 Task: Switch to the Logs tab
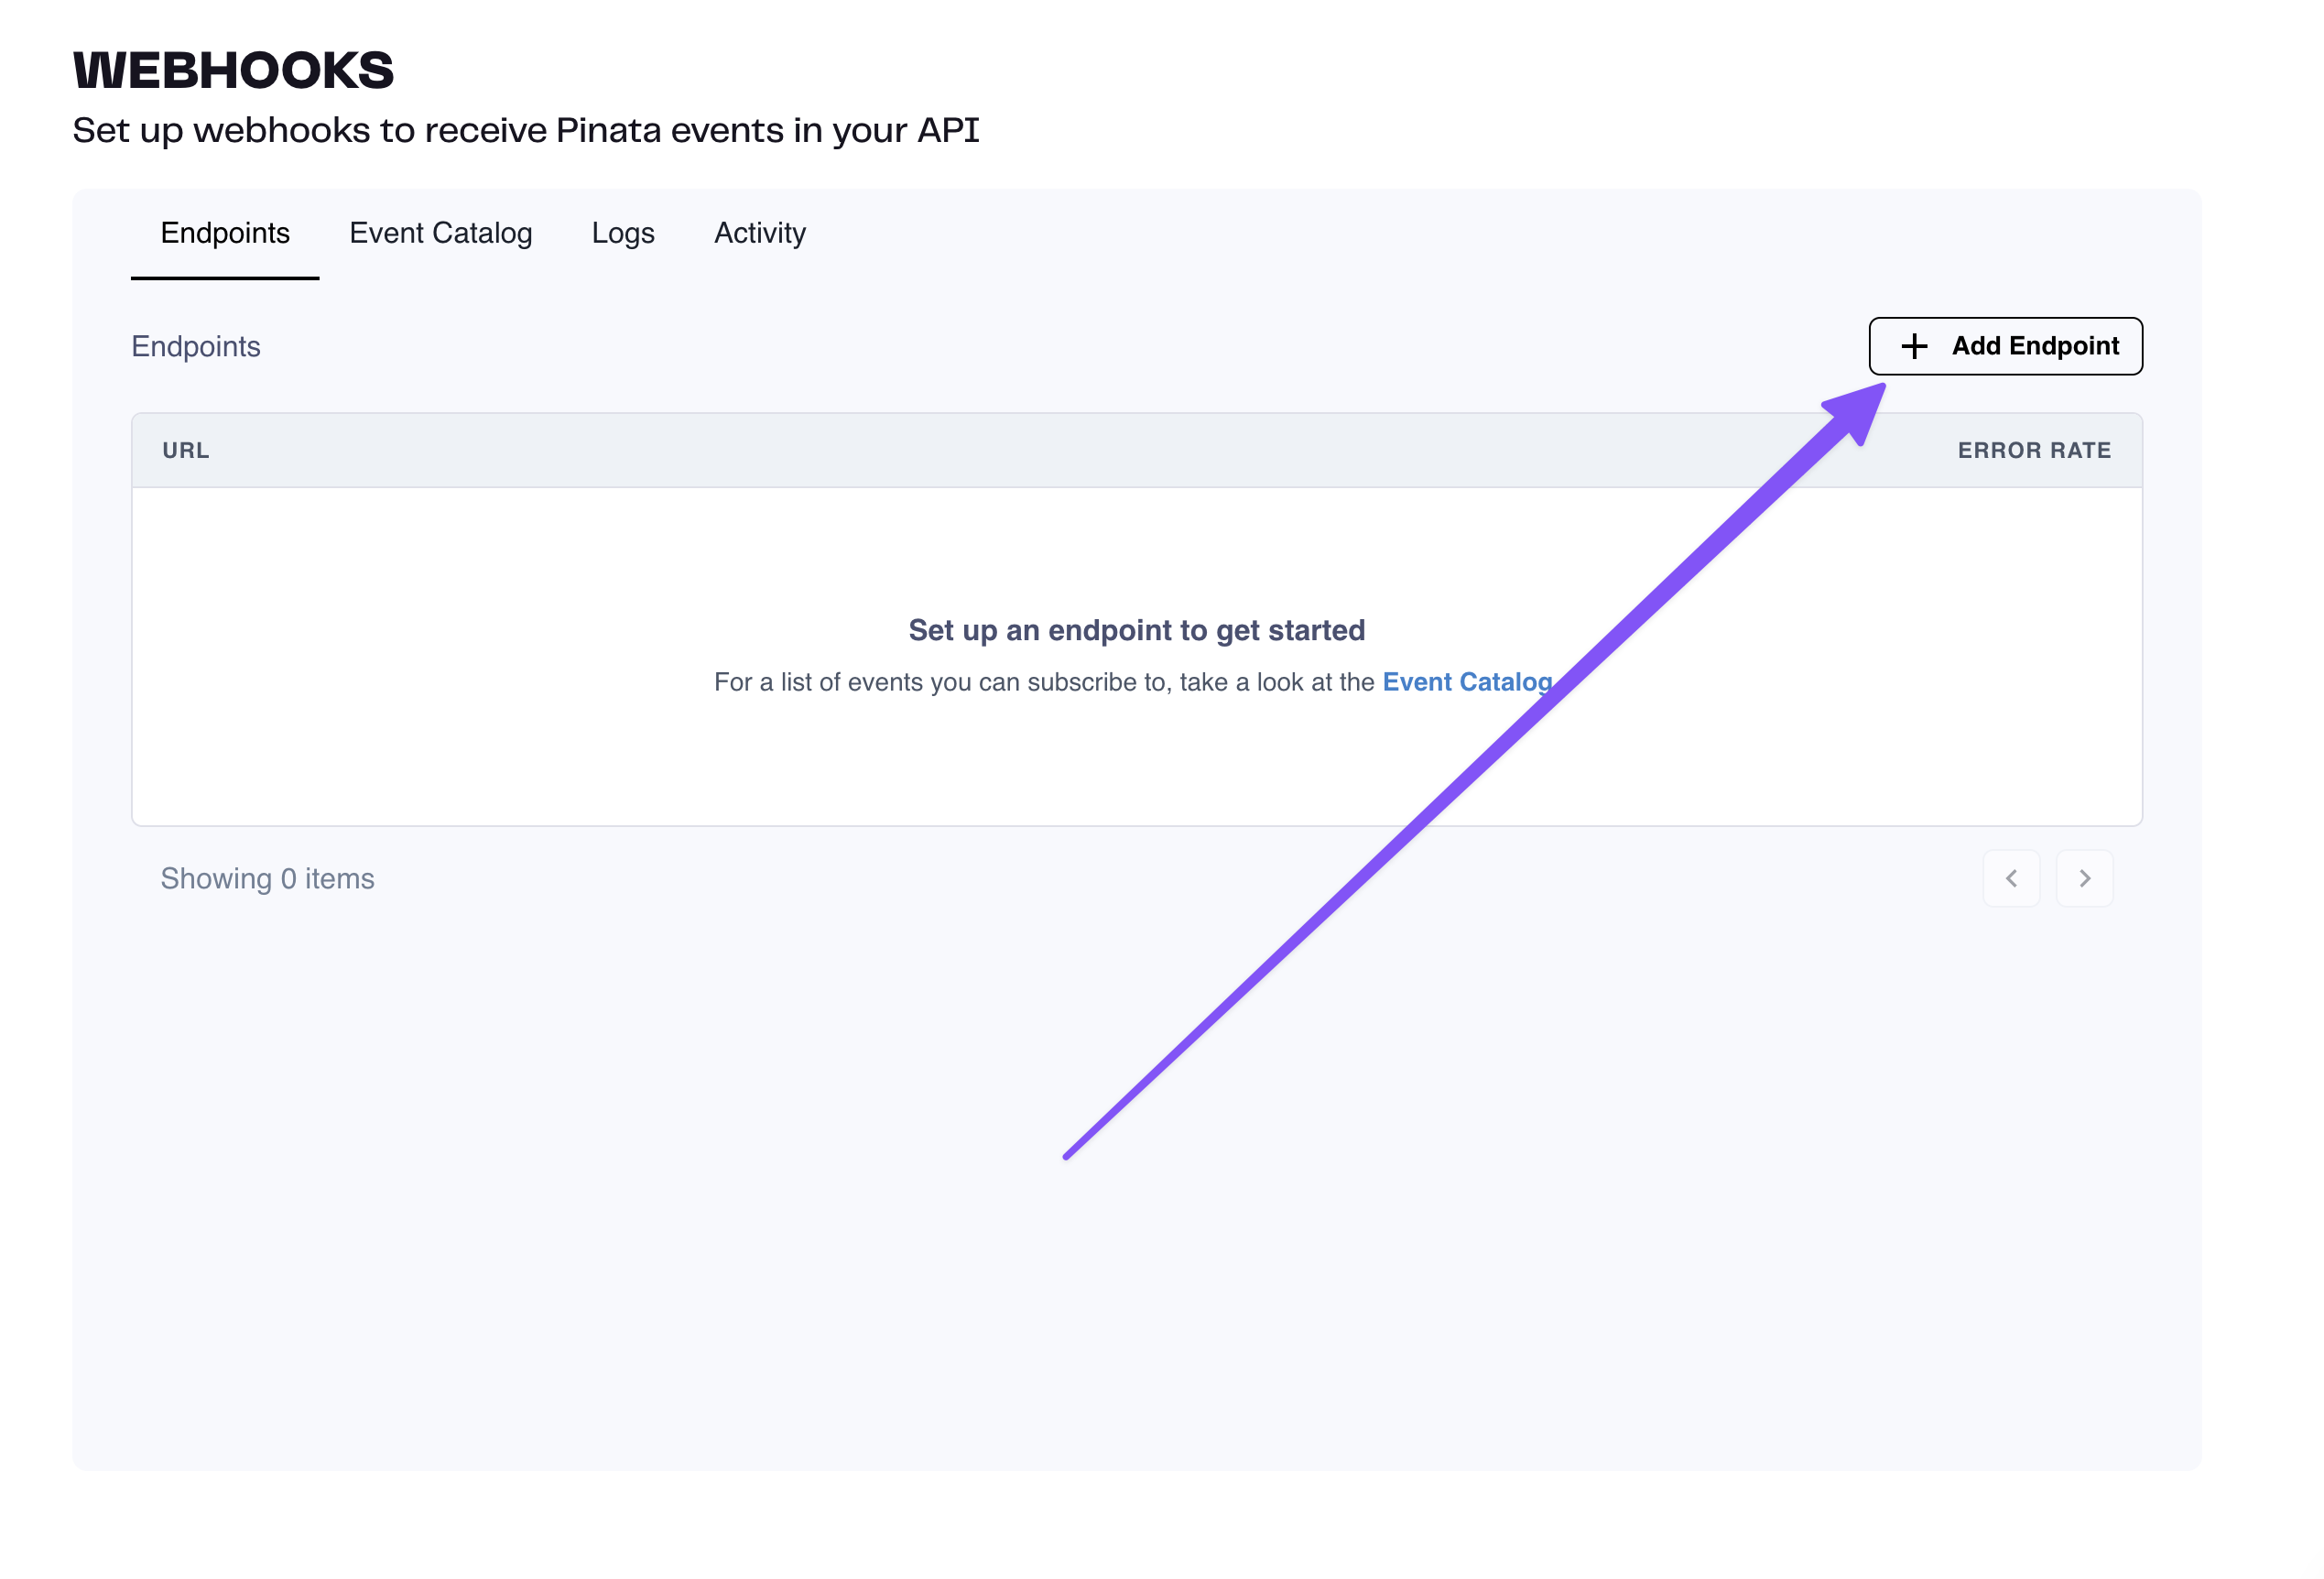coord(622,233)
